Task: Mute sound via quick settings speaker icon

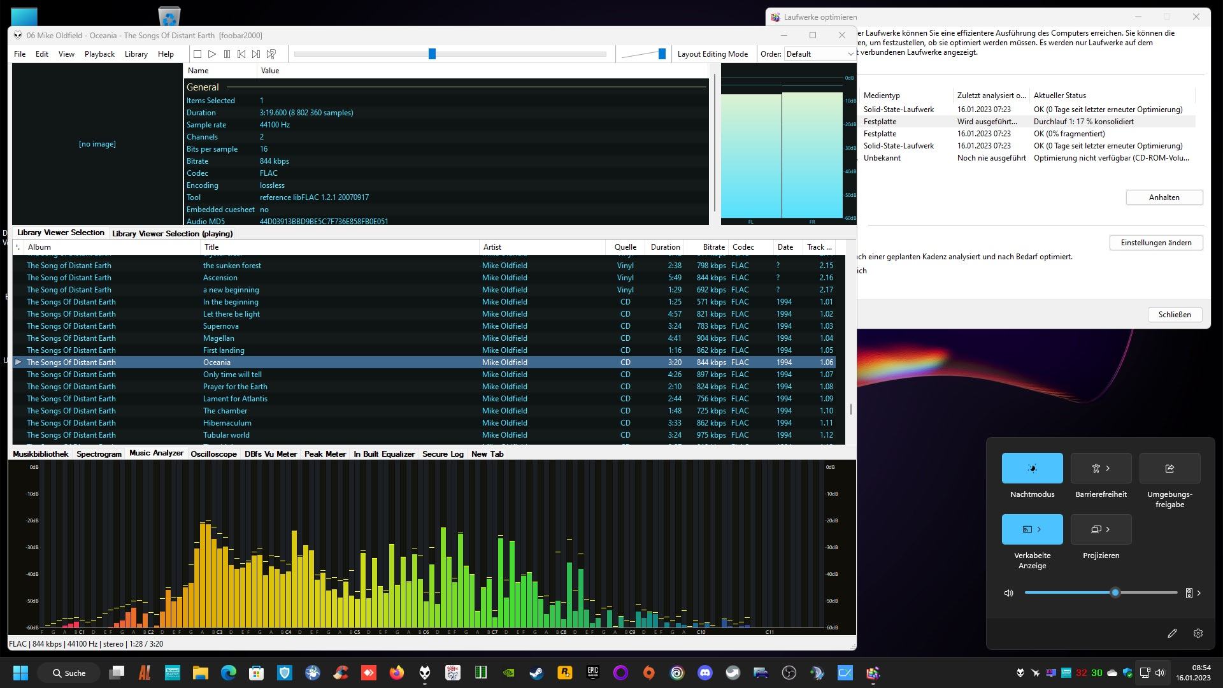Action: [x=1008, y=593]
